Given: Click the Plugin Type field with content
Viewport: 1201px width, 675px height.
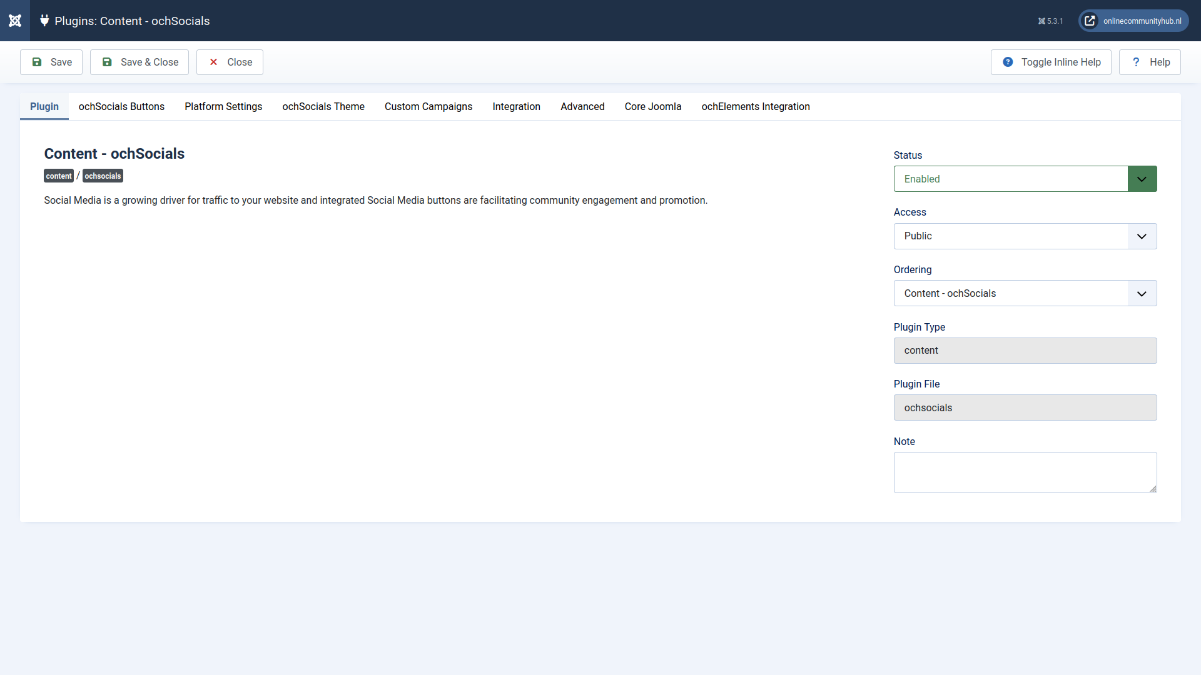Looking at the screenshot, I should tap(1025, 351).
